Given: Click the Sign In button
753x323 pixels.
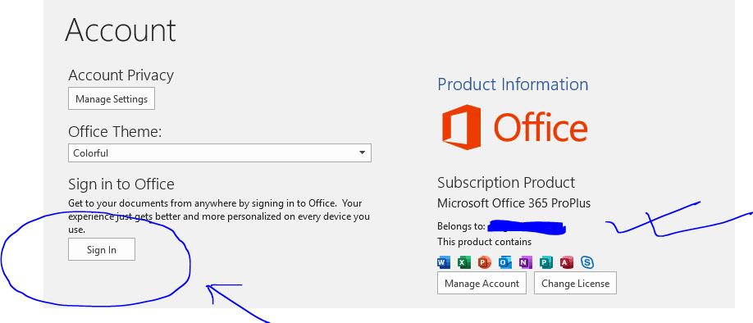Looking at the screenshot, I should (102, 249).
